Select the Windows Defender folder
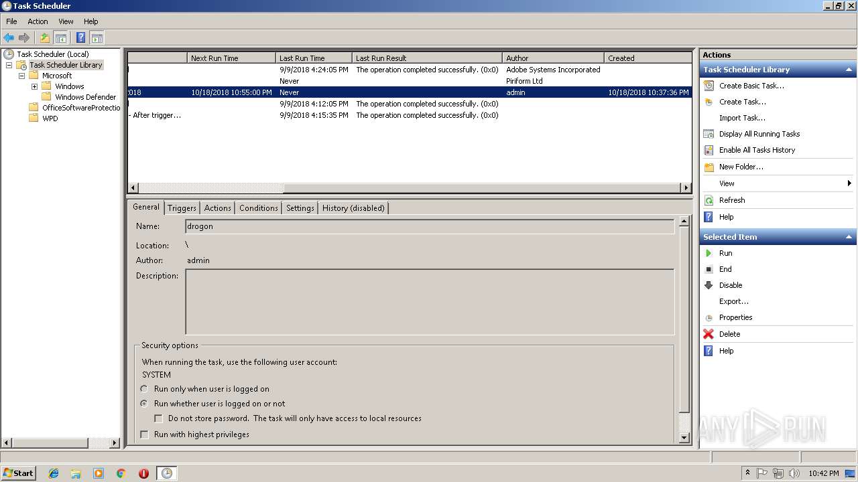The height and width of the screenshot is (482, 858). pos(86,97)
